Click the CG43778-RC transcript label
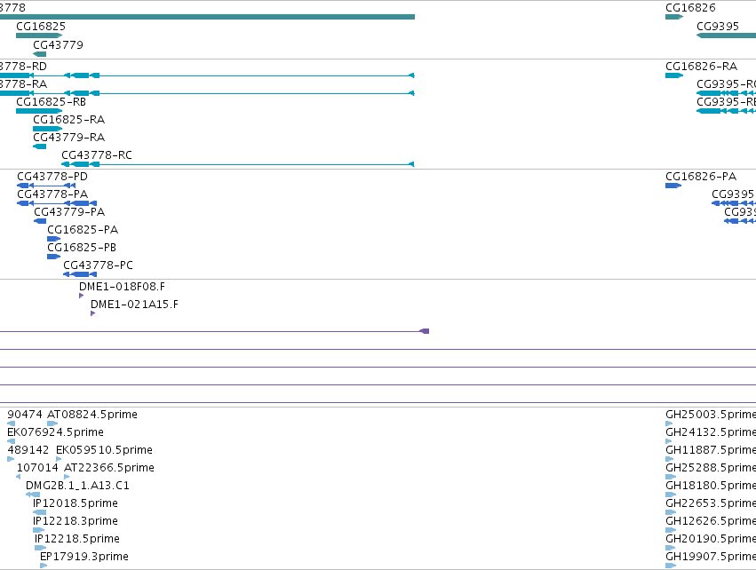 [x=97, y=155]
